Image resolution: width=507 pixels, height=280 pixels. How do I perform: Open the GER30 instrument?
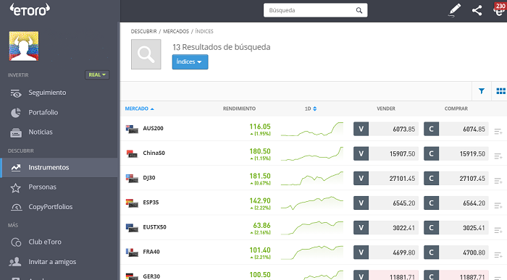151,276
